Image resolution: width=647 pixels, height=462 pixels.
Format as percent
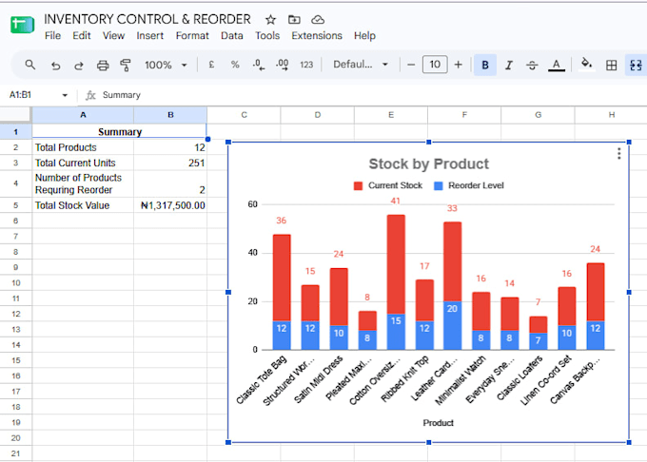pos(235,65)
